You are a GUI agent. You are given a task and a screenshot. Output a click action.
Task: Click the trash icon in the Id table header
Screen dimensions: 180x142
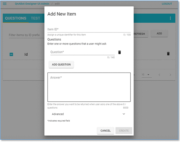click(x=168, y=54)
